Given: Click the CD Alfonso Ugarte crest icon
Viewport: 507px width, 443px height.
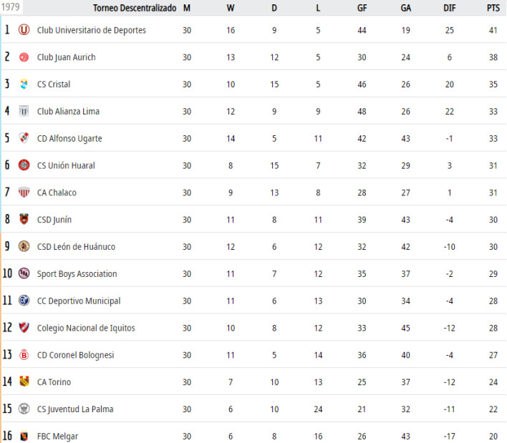Looking at the screenshot, I should pyautogui.click(x=24, y=138).
